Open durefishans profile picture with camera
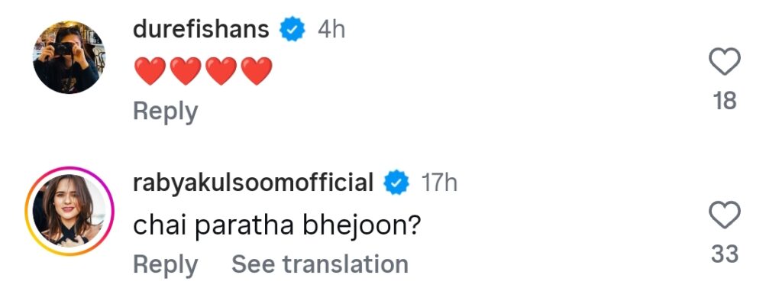Screen dimensions: 782x301 69,57
